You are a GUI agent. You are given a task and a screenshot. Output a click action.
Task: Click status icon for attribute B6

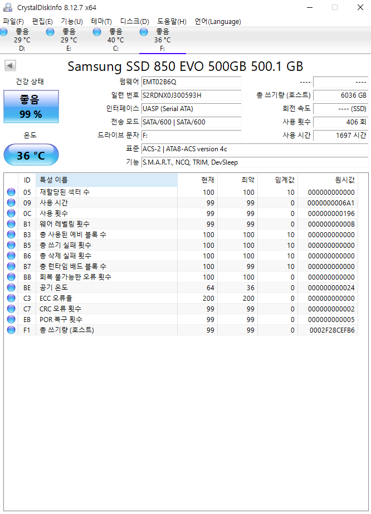point(11,256)
